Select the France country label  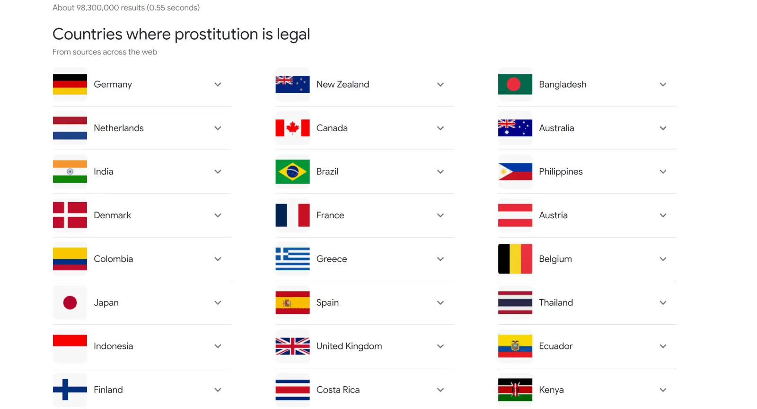coord(330,215)
